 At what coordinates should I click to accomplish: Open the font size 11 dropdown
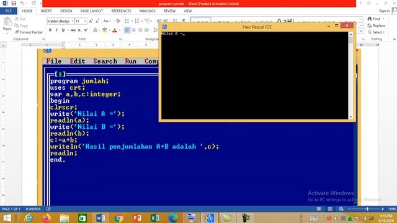pyautogui.click(x=85, y=21)
